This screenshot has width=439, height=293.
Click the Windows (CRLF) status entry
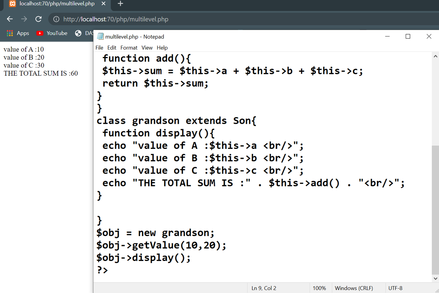click(354, 288)
